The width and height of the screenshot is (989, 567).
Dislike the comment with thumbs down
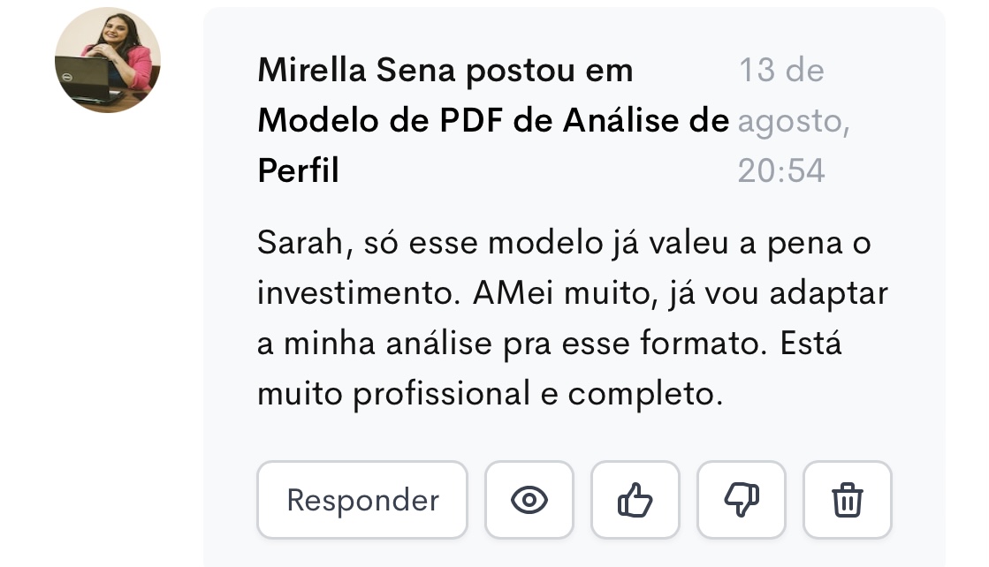pos(741,500)
